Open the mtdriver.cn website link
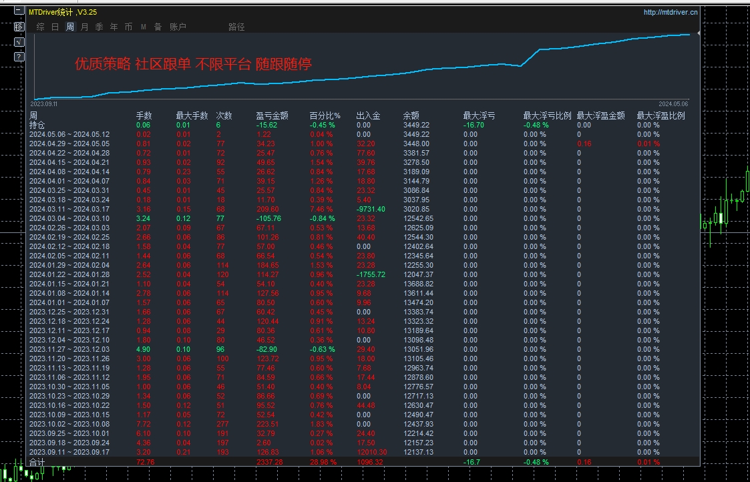Image resolution: width=750 pixels, height=482 pixels. [x=671, y=12]
